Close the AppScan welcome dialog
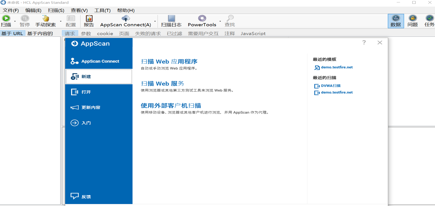435x206 pixels. (380, 43)
